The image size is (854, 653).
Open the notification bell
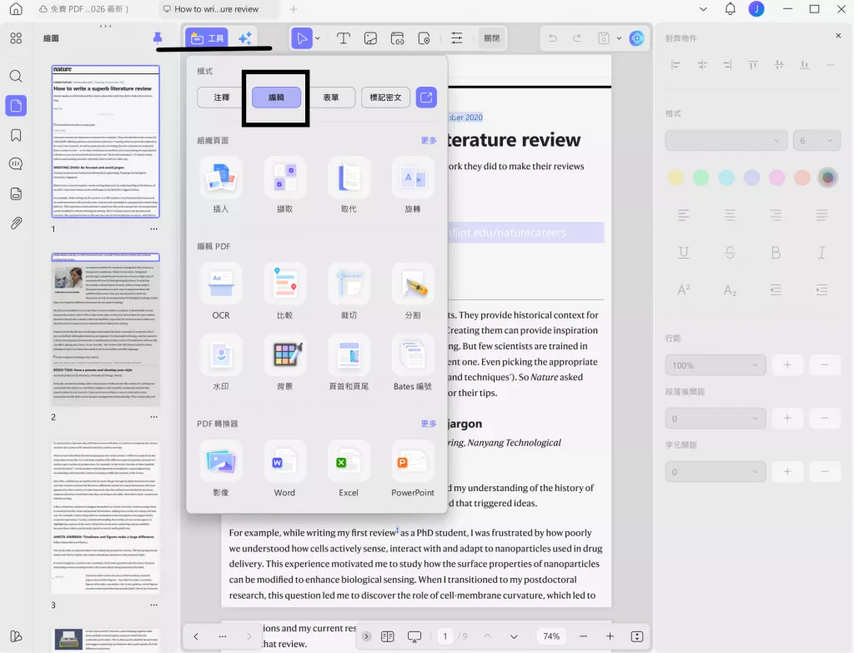[x=731, y=8]
